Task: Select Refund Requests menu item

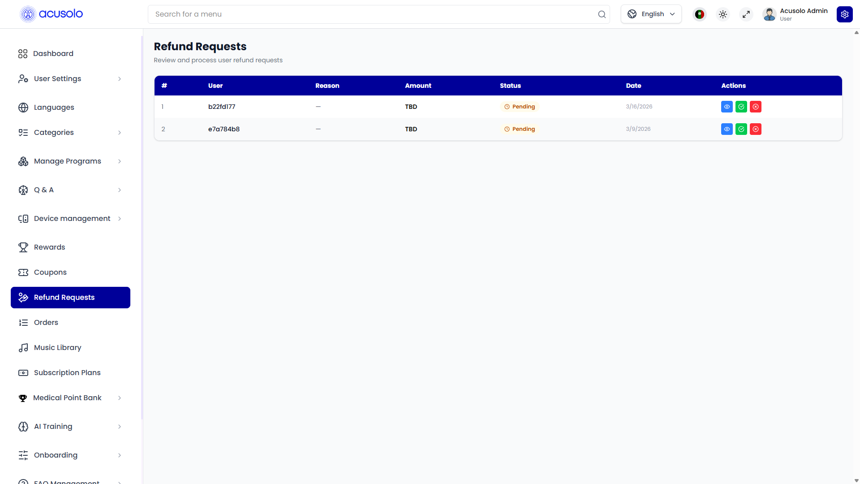Action: pyautogui.click(x=70, y=298)
